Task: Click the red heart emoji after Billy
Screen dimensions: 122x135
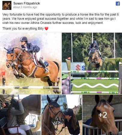Action: pos(46,28)
